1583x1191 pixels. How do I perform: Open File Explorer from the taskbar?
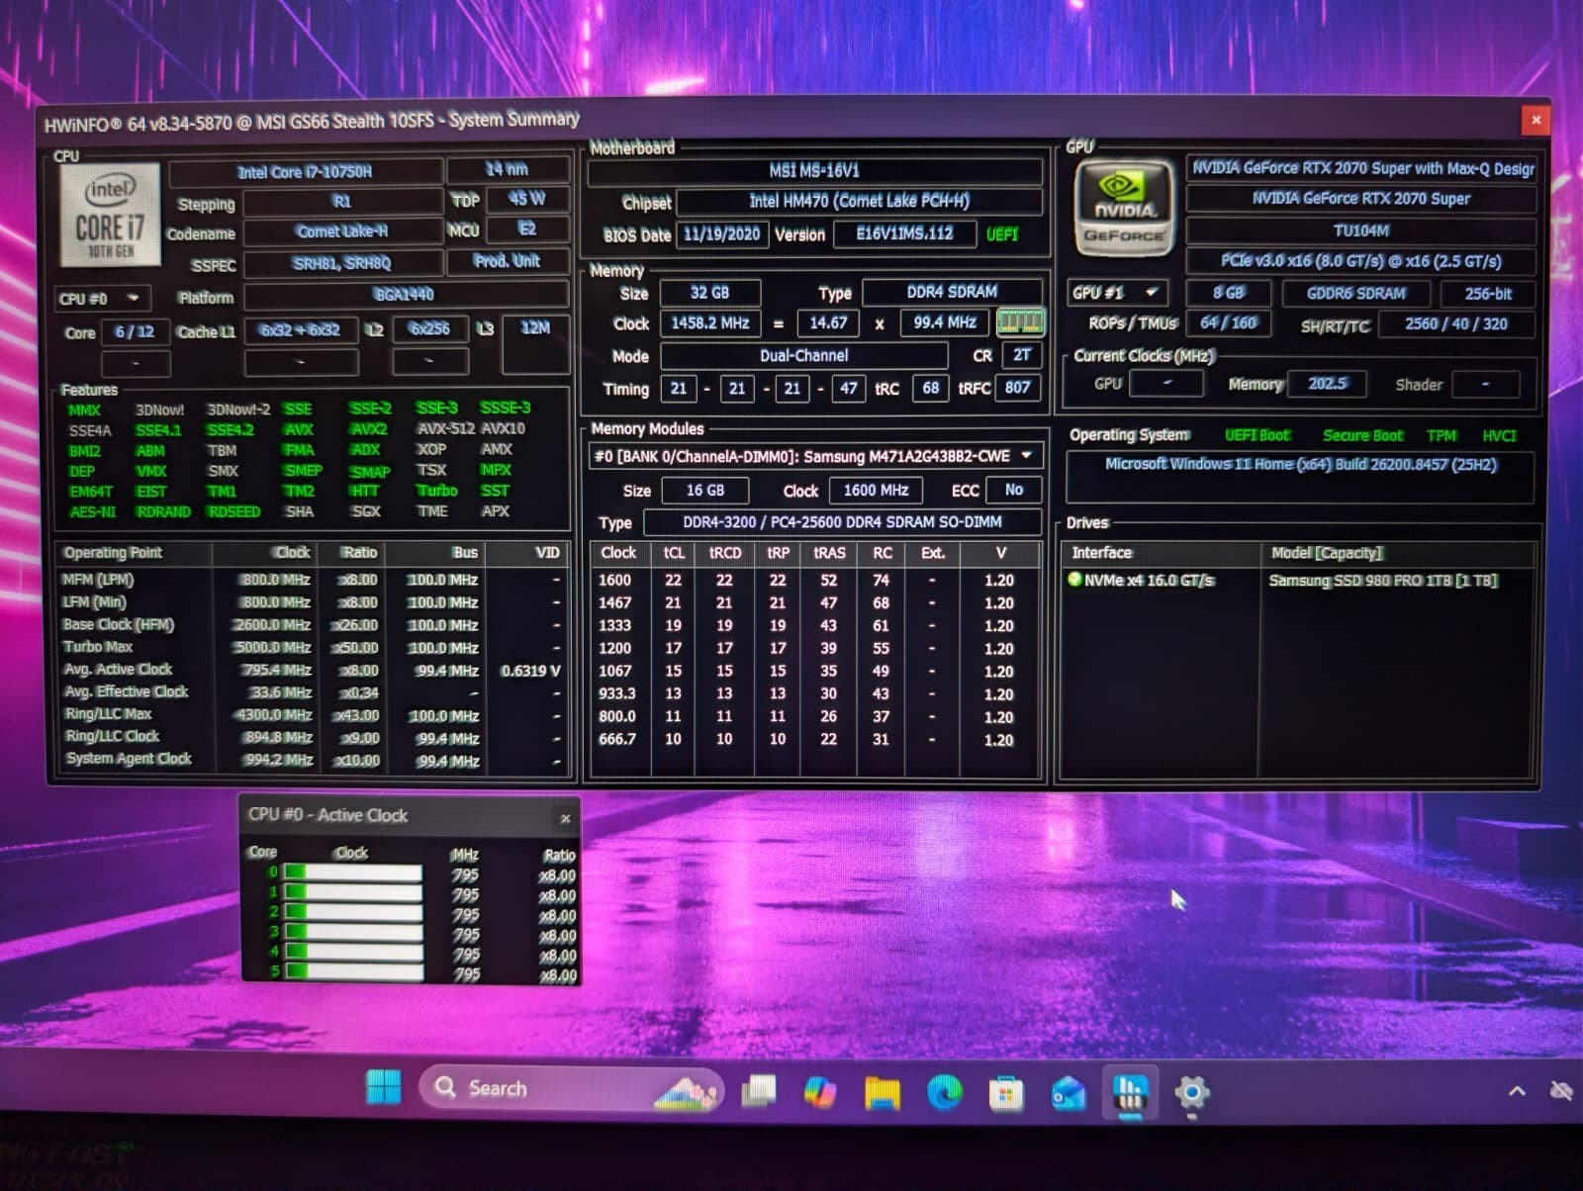coord(883,1092)
